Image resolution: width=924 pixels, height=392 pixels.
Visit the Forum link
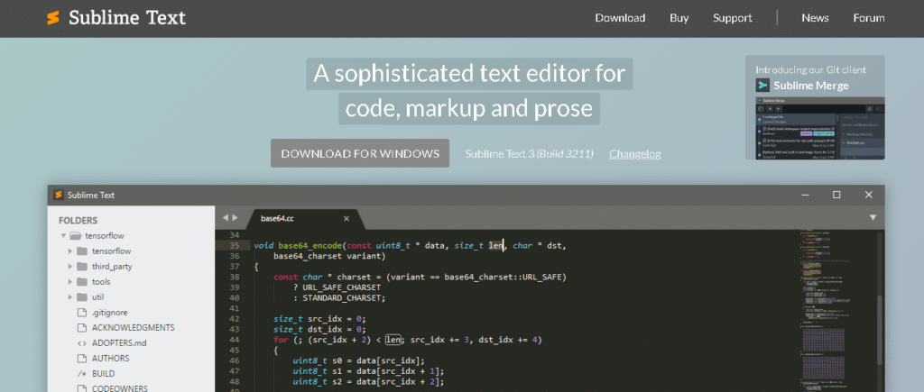pos(869,18)
